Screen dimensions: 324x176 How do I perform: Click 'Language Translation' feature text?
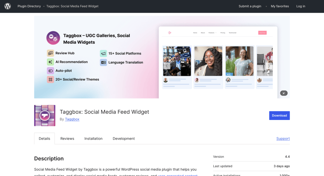[x=126, y=62]
